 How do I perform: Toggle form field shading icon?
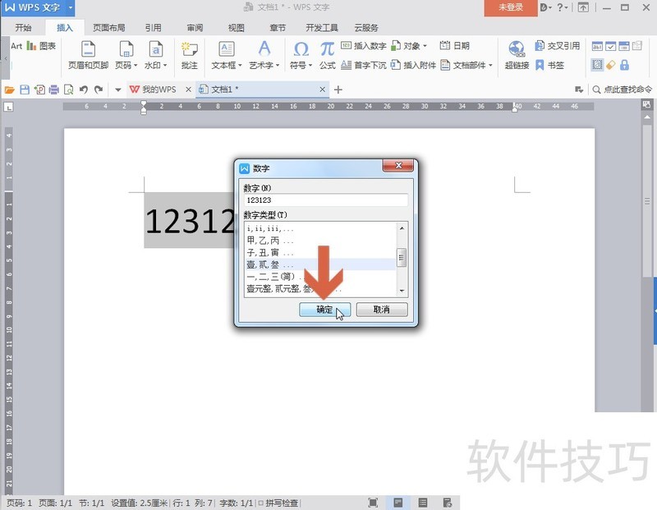click(597, 65)
